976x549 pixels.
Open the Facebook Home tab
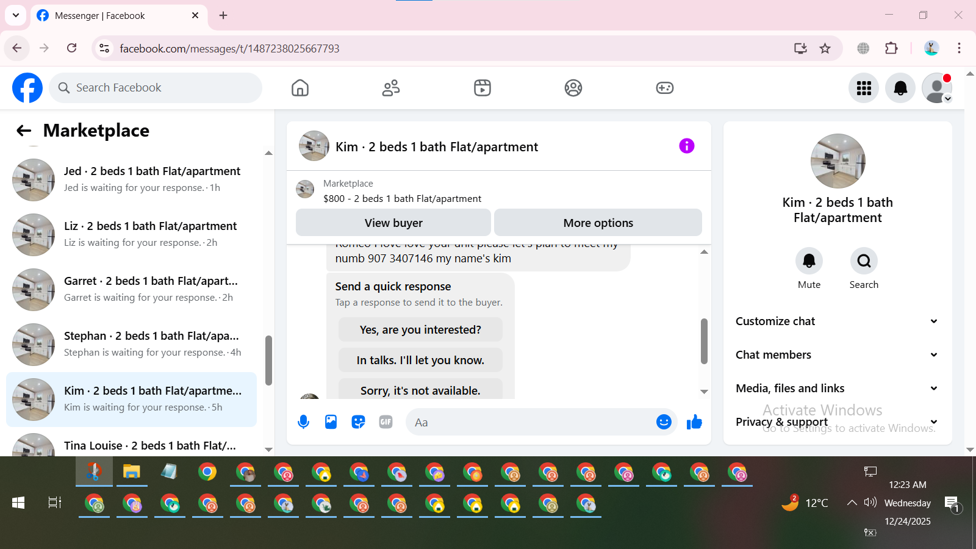tap(300, 88)
